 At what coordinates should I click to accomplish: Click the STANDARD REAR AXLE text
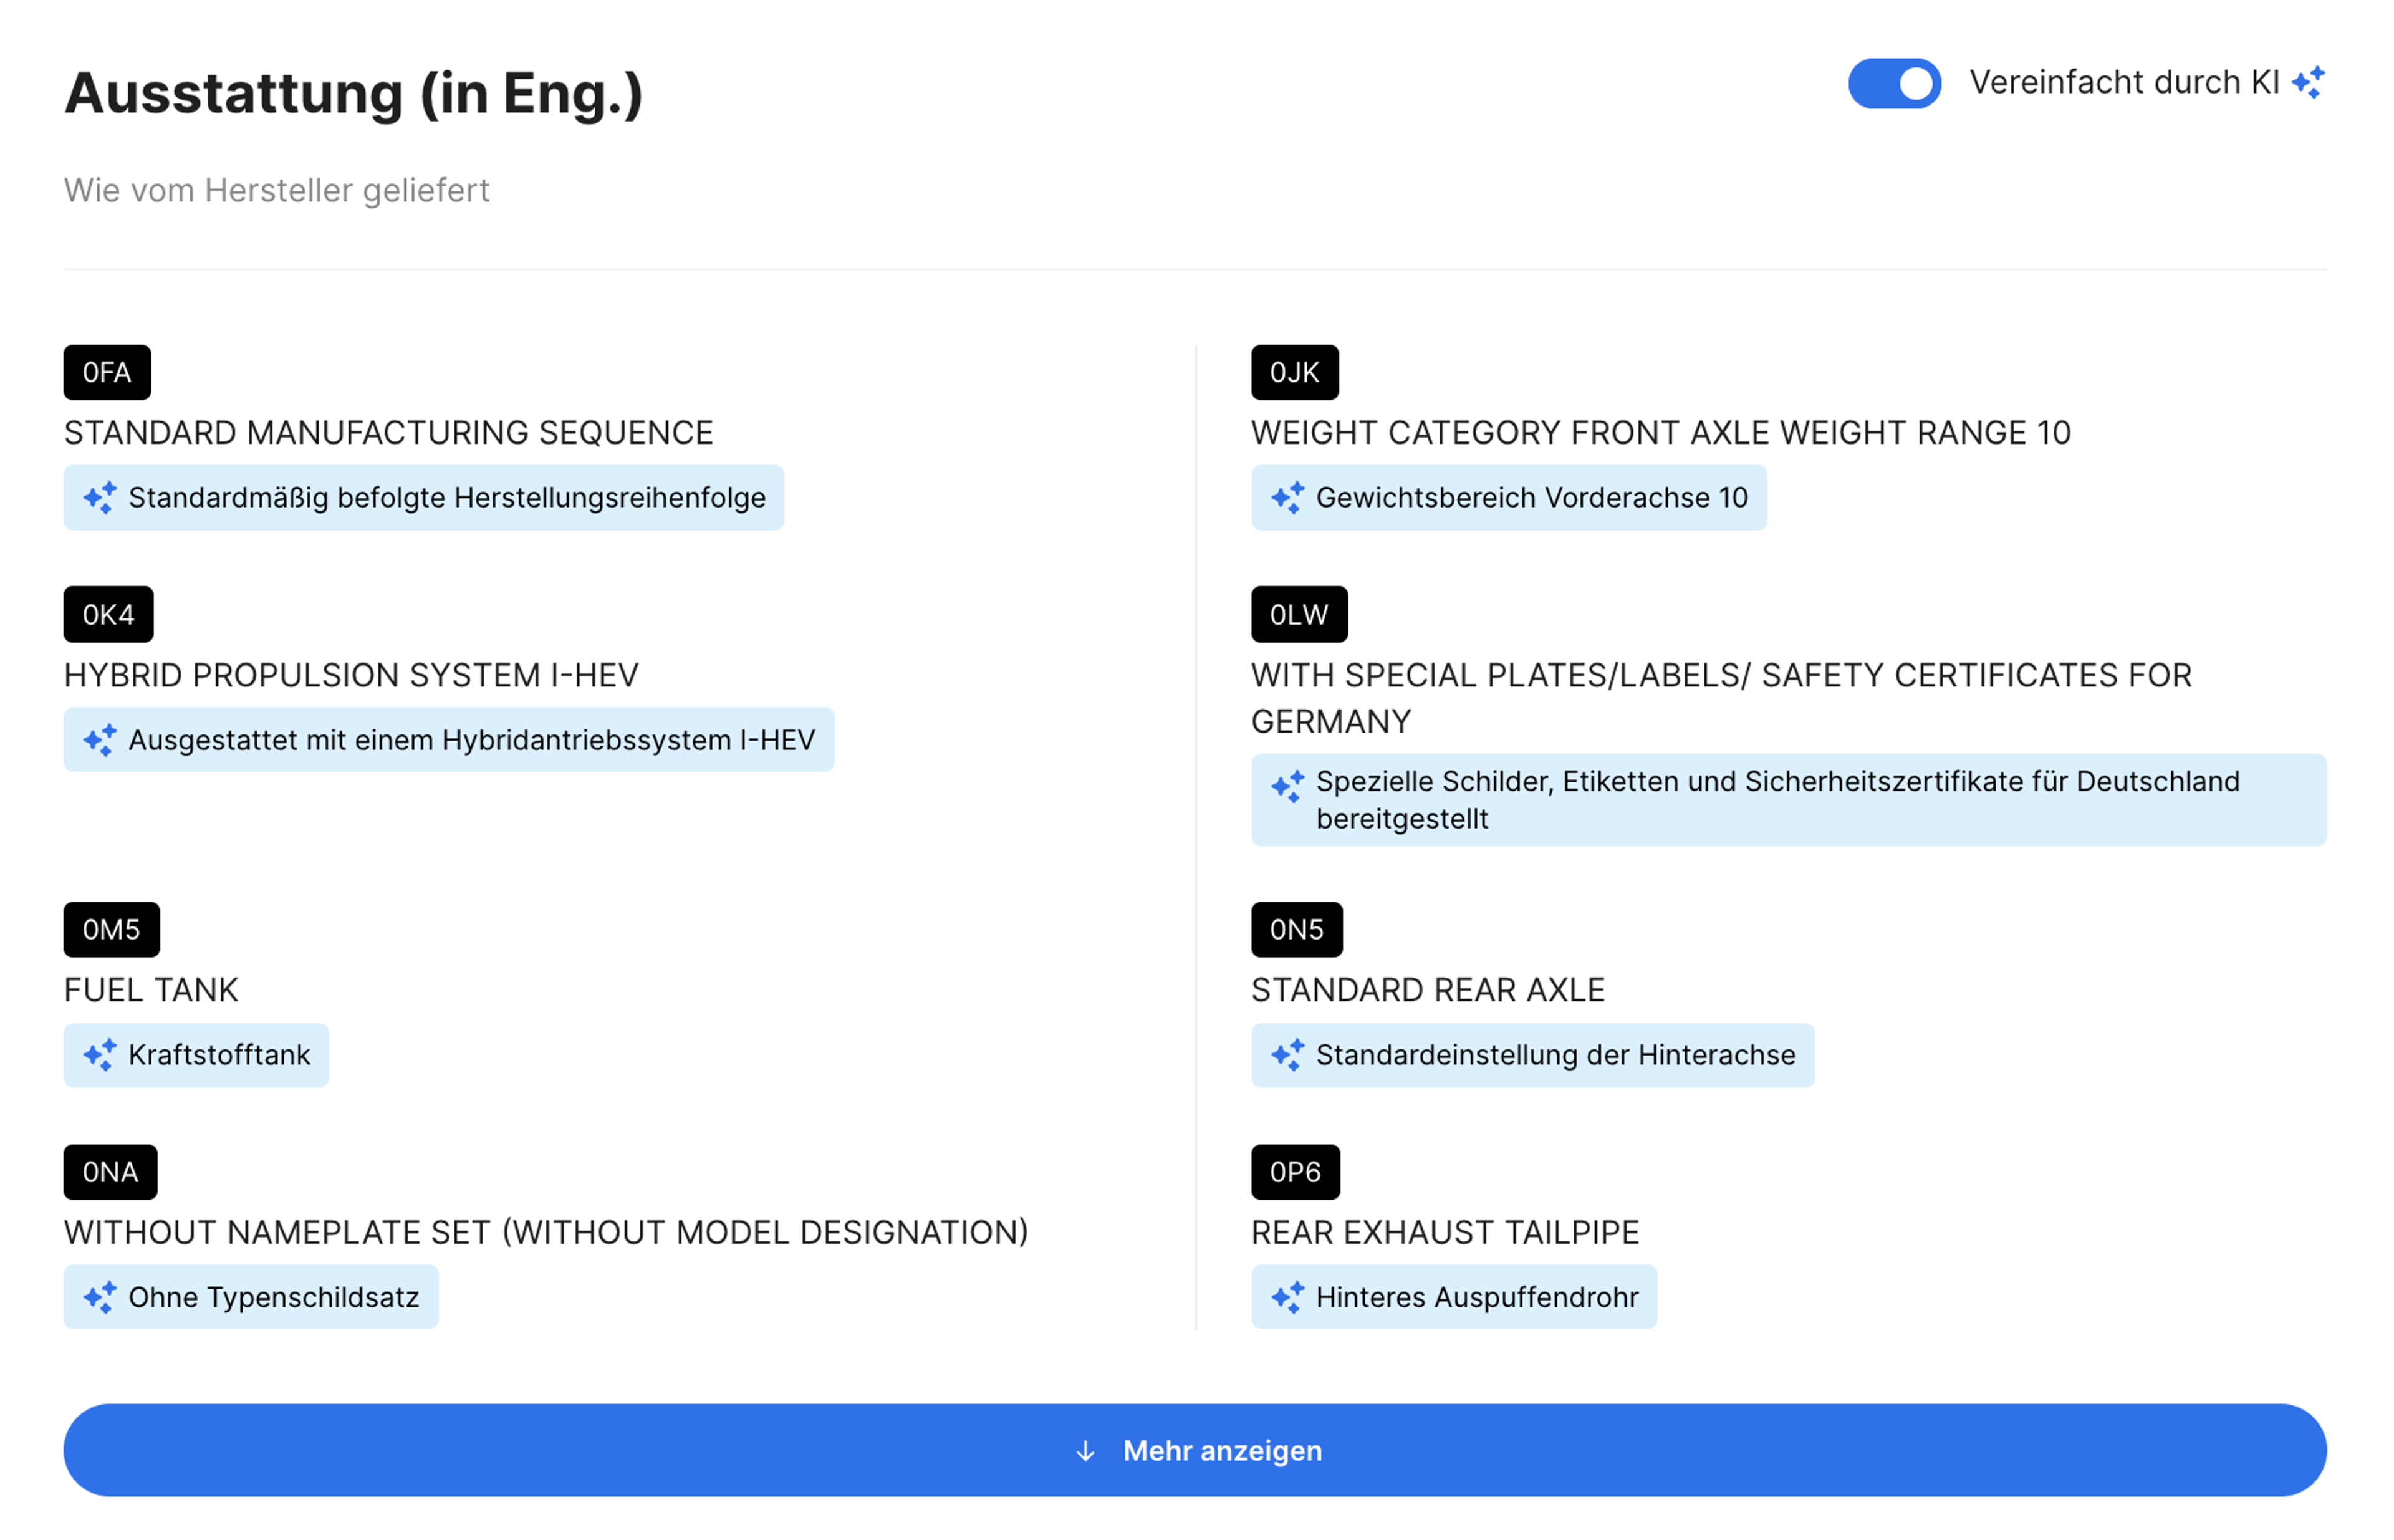pyautogui.click(x=1428, y=990)
